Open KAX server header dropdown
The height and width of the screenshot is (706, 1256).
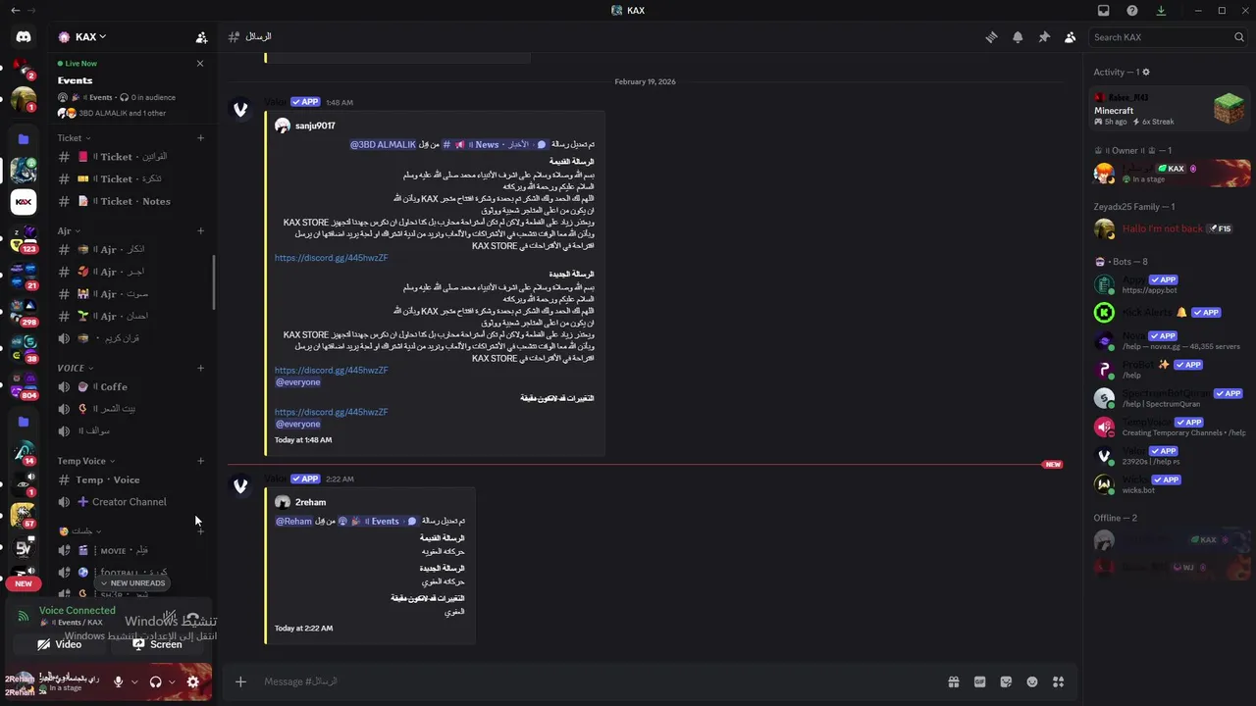[90, 37]
